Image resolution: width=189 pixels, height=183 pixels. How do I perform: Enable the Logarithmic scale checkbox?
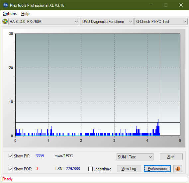point(91,169)
